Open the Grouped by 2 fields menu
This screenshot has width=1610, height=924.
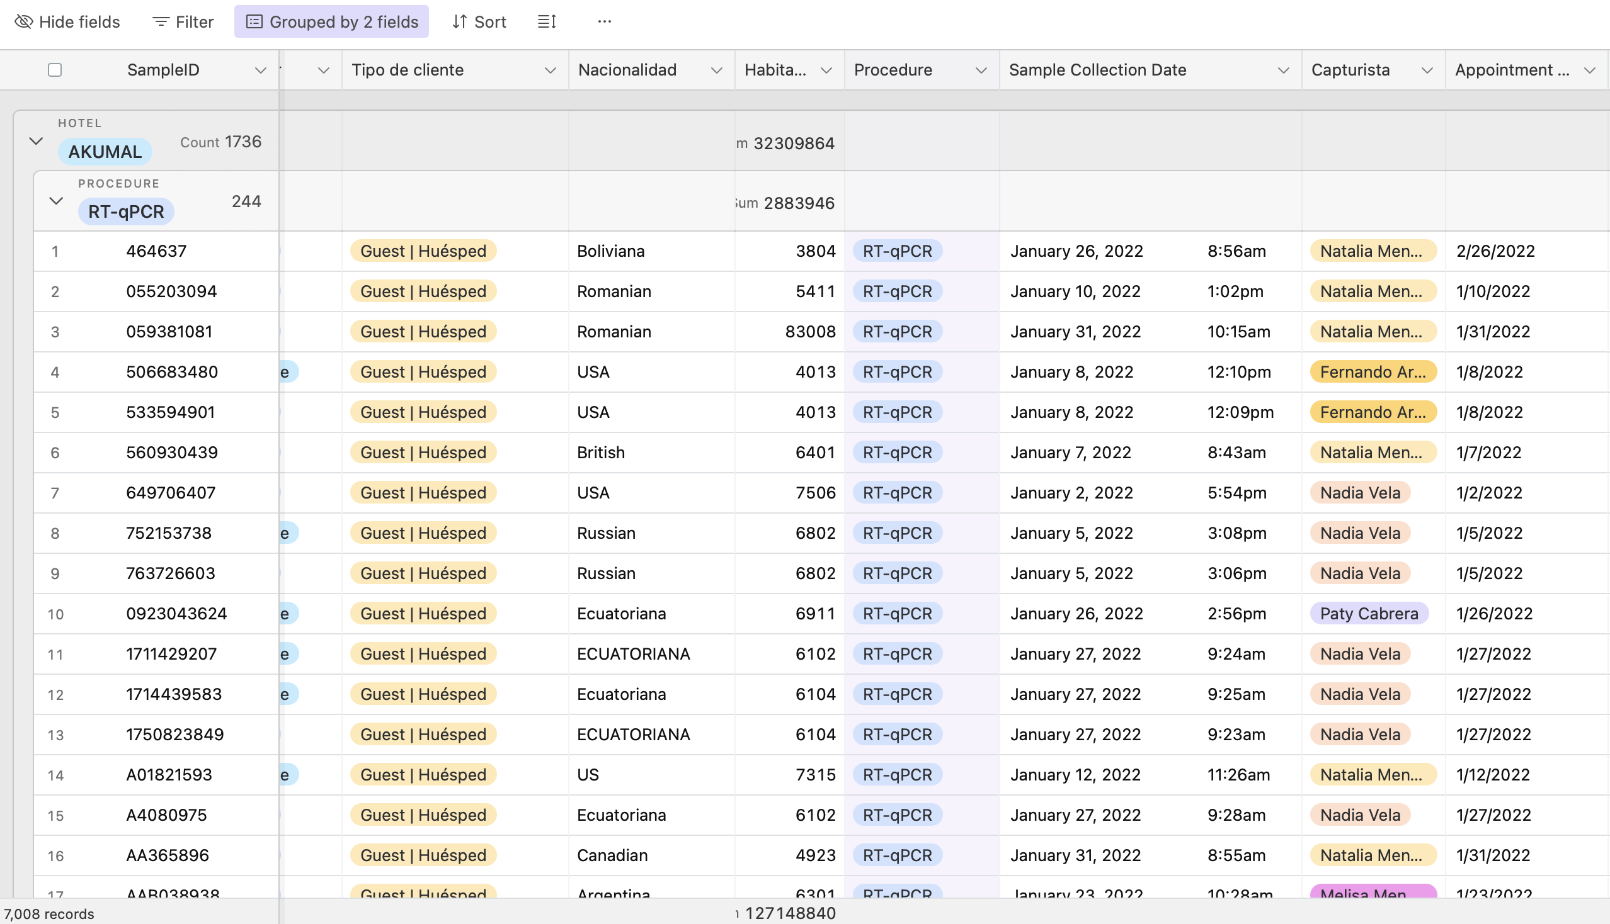[331, 21]
